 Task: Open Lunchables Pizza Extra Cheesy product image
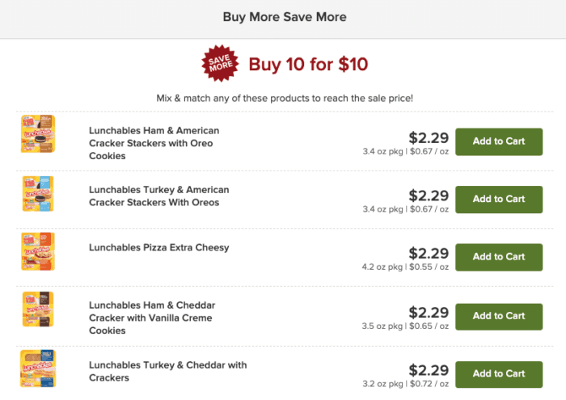[37, 251]
